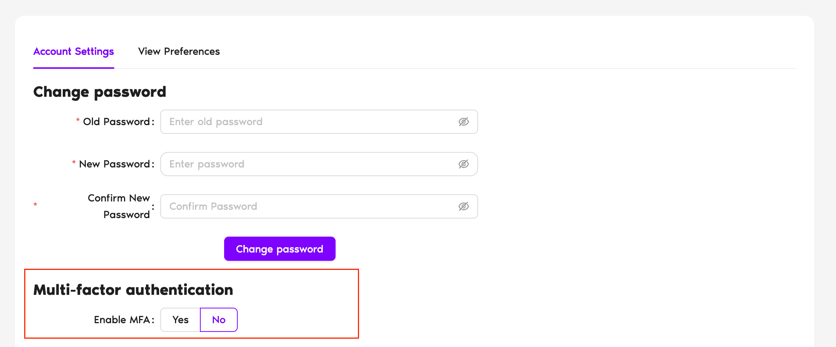Submit with the Change password button

(x=280, y=248)
